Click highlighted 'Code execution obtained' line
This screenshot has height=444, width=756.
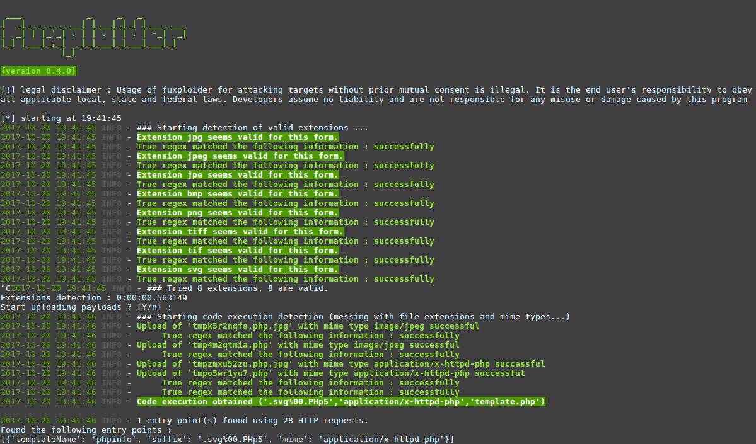click(x=341, y=402)
